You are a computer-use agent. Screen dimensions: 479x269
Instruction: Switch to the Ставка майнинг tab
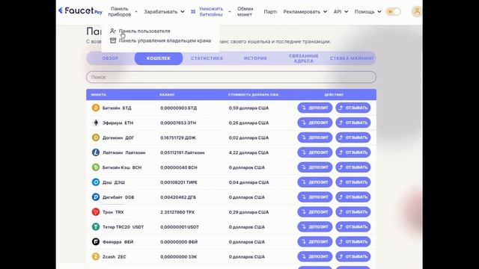[x=352, y=58]
